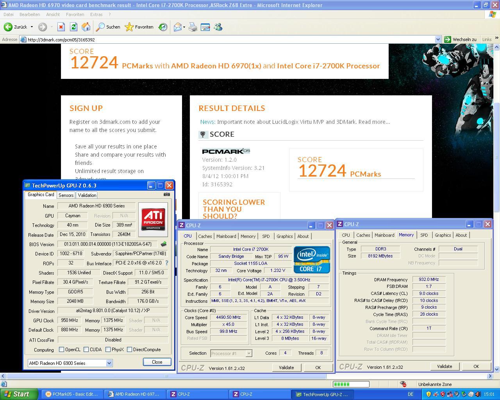
Task: Open Graphics tab in CPU-Z Memory window
Action: pyautogui.click(x=443, y=235)
